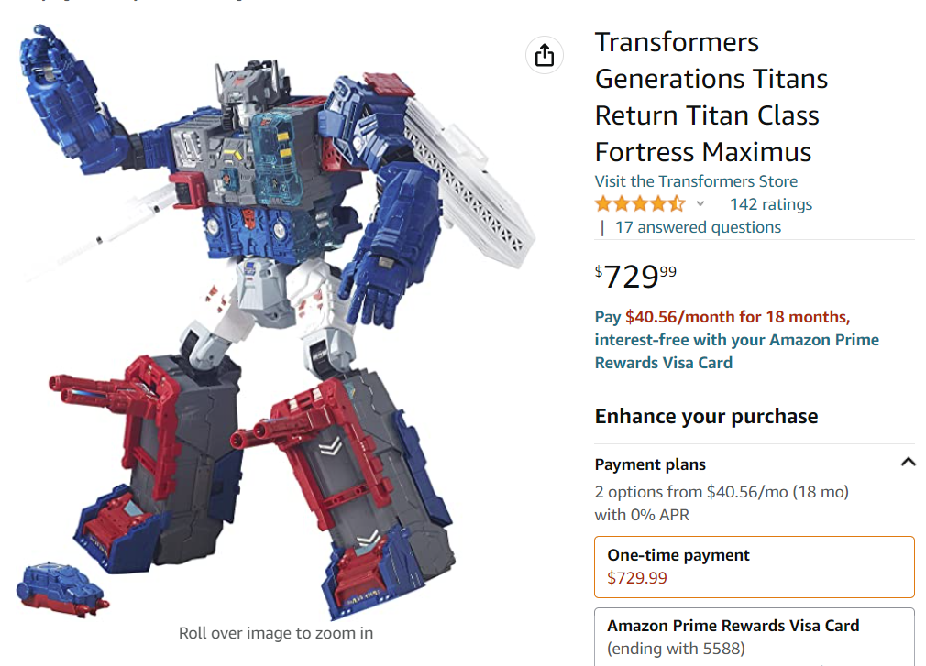The image size is (926, 666).
Task: Click the large $729.99 price
Action: [x=635, y=276]
